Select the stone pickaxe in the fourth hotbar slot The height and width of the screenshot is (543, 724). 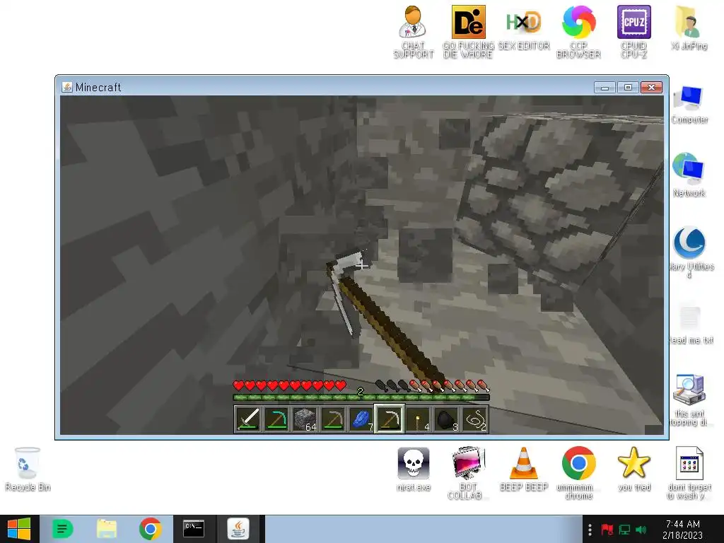(x=333, y=419)
